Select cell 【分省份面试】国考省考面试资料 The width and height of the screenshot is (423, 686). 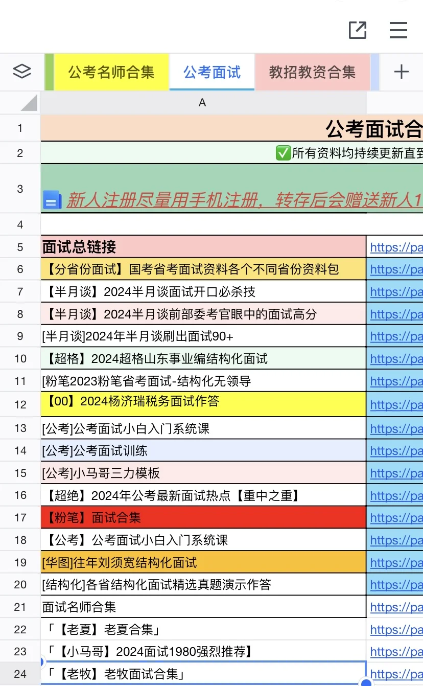click(203, 269)
